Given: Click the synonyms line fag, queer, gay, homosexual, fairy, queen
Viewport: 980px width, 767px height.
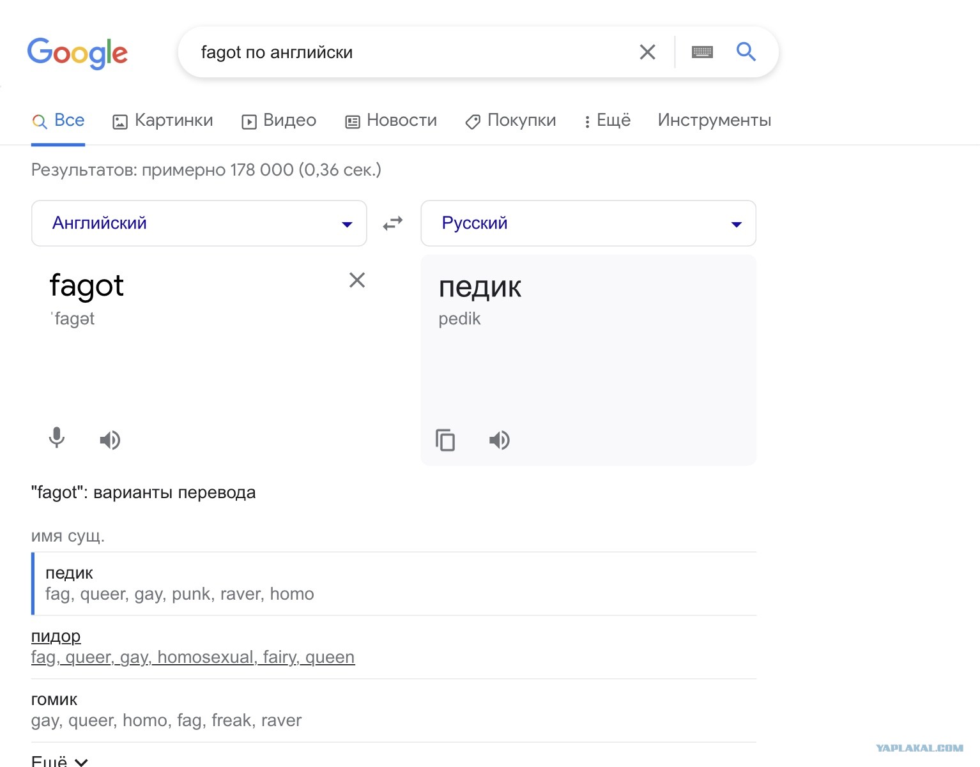Looking at the screenshot, I should click(193, 657).
